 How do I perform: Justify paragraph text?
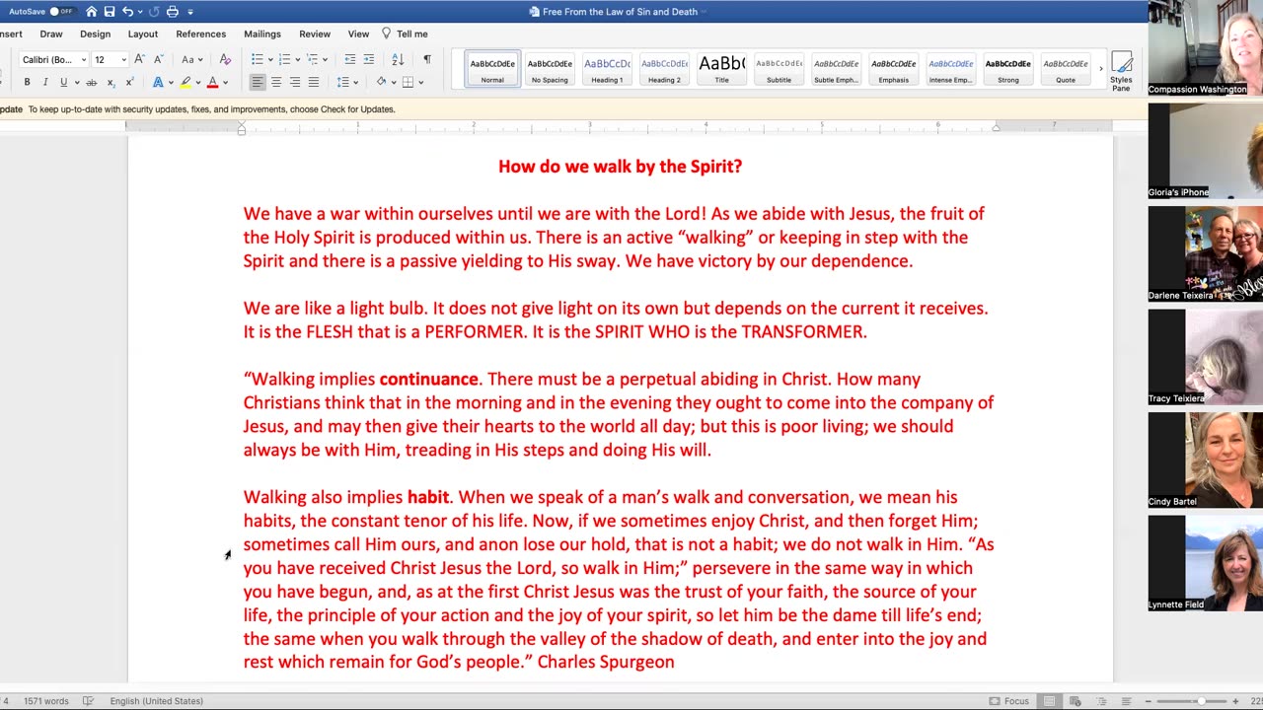coord(313,82)
